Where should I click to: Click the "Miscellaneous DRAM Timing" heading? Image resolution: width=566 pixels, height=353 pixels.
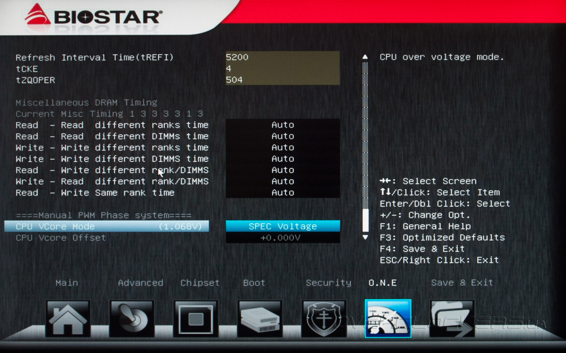(87, 103)
